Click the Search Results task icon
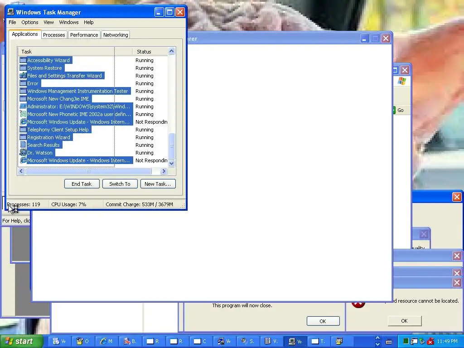This screenshot has height=348, width=464. coord(23,145)
